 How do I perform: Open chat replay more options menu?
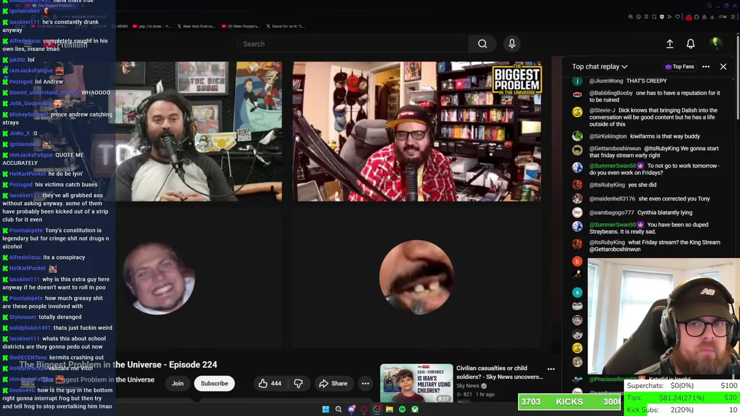pos(706,66)
